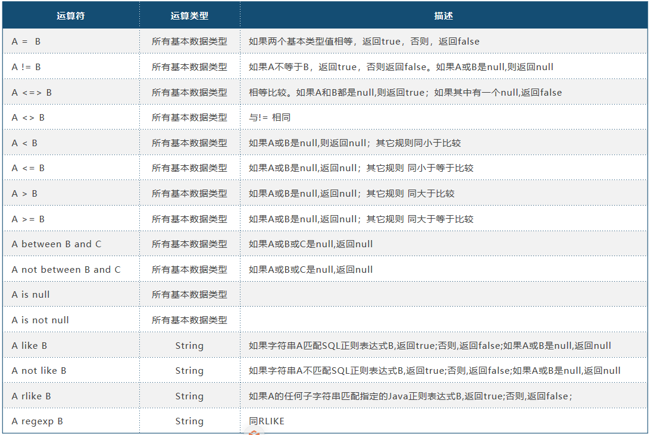
Task: Click the '与!= 相同' description text
Action: pos(270,118)
